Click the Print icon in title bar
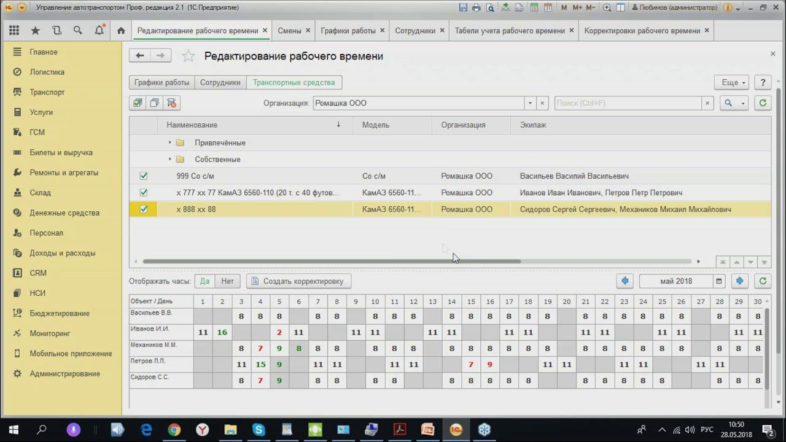The width and height of the screenshot is (786, 442). [x=477, y=8]
